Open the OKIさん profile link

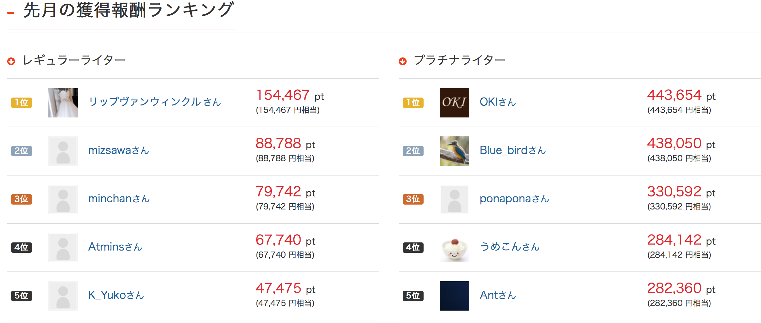point(498,102)
